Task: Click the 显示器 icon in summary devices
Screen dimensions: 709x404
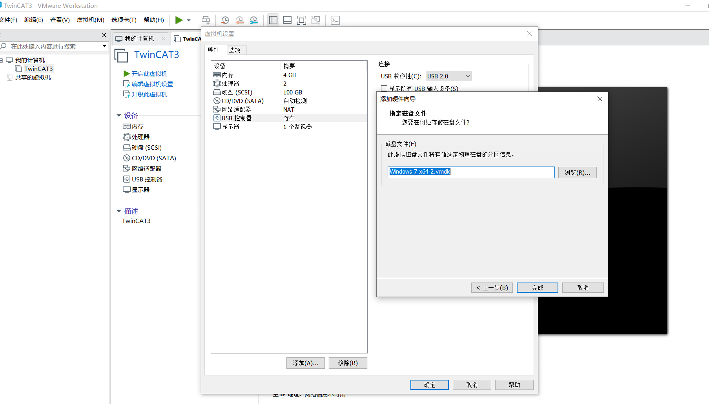Action: (x=126, y=190)
